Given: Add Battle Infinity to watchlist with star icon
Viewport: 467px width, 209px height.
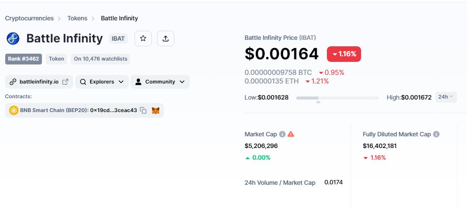Looking at the screenshot, I should click(x=143, y=39).
